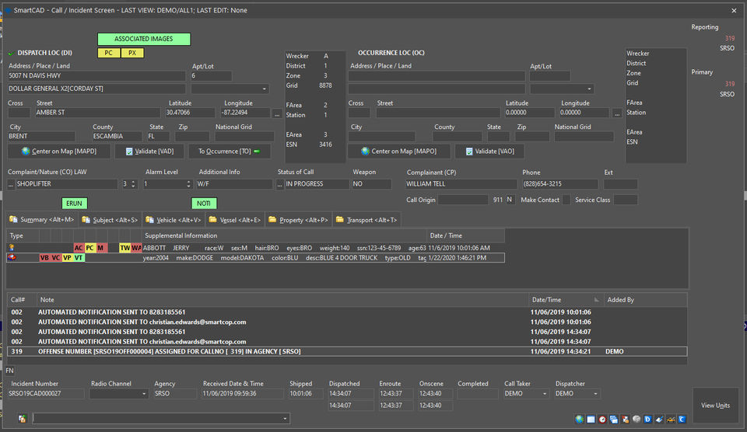Screen dimensions: 747x432
Task: Click ellipsis beside dispatch longitude field
Action: [277, 113]
